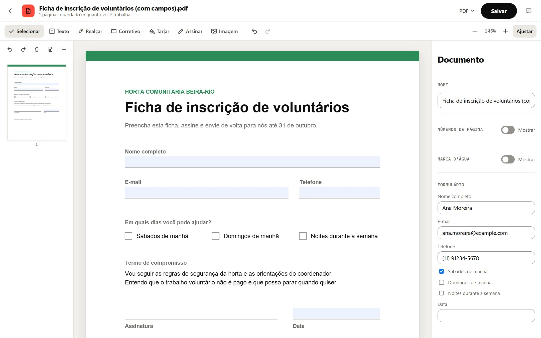Select the Realçar highlight tool

90,31
